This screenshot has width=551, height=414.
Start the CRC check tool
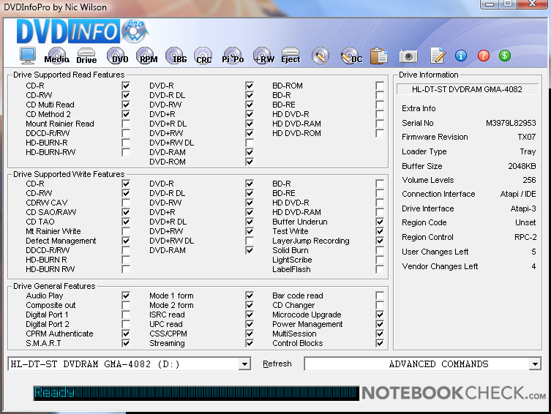[x=203, y=56]
